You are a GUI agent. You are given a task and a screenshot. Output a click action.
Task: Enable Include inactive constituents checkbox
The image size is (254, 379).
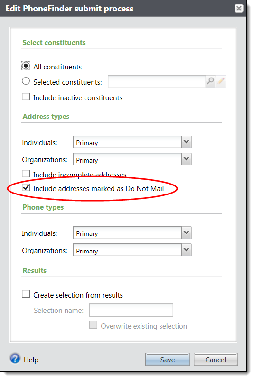[26, 97]
